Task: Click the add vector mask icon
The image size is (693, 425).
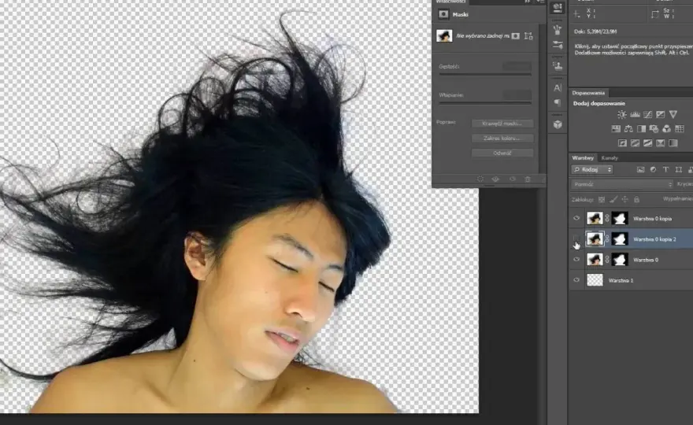Action: (528, 36)
